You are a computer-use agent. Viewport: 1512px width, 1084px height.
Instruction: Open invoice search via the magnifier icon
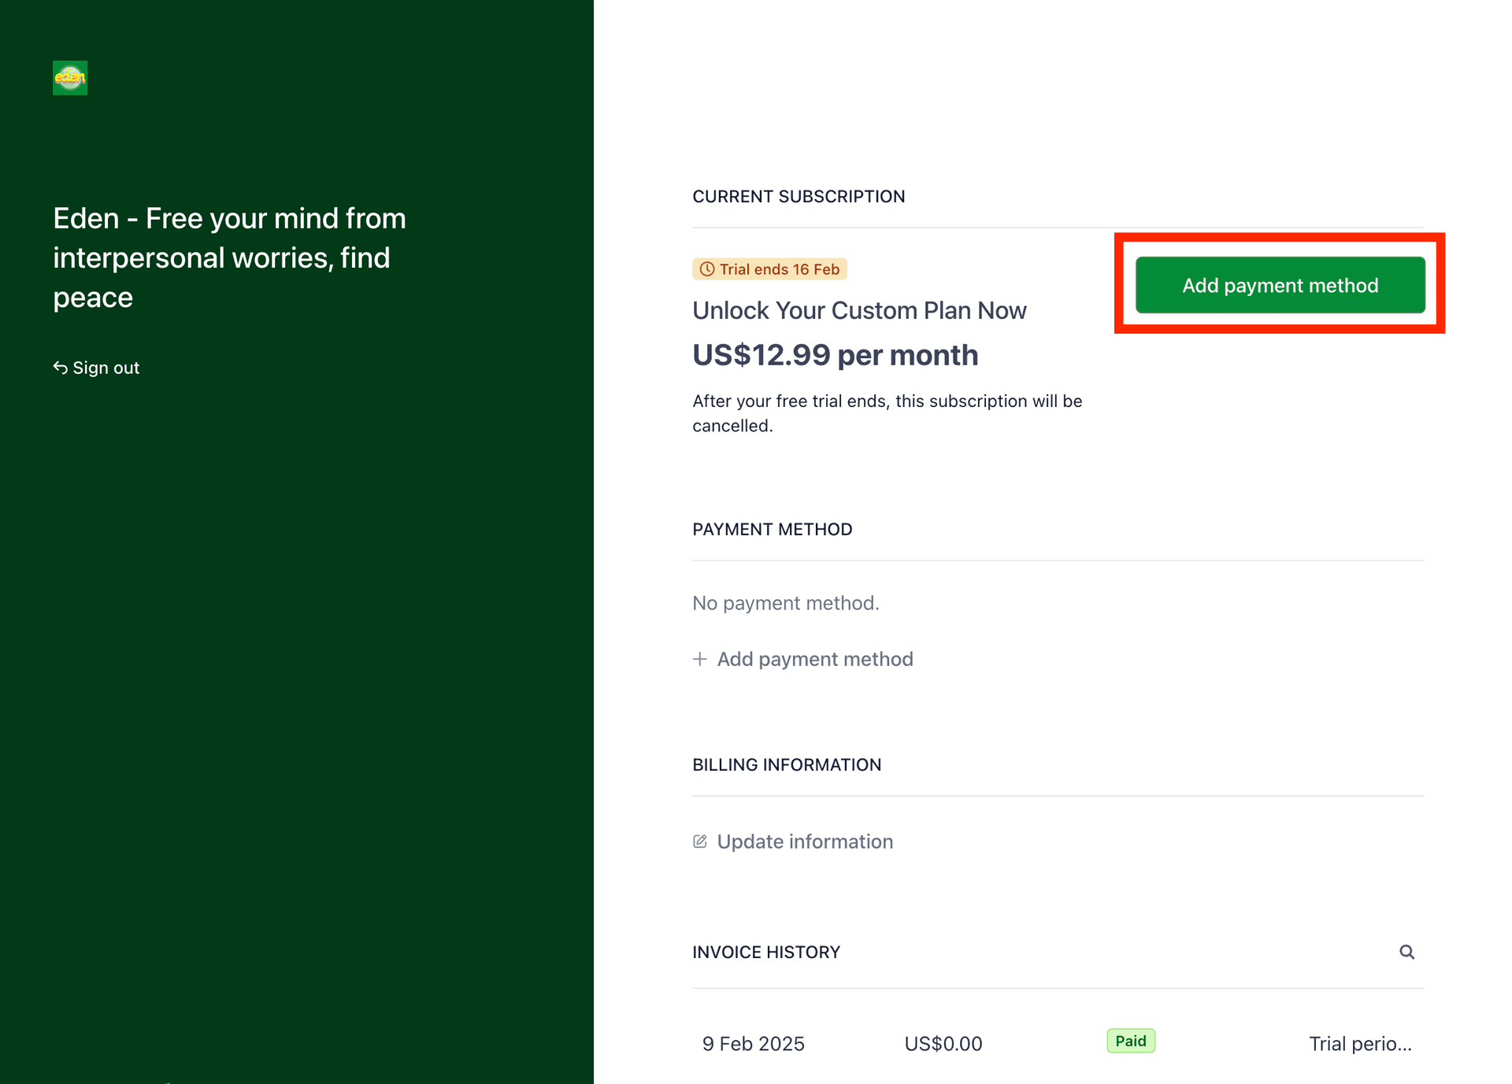[x=1407, y=952]
